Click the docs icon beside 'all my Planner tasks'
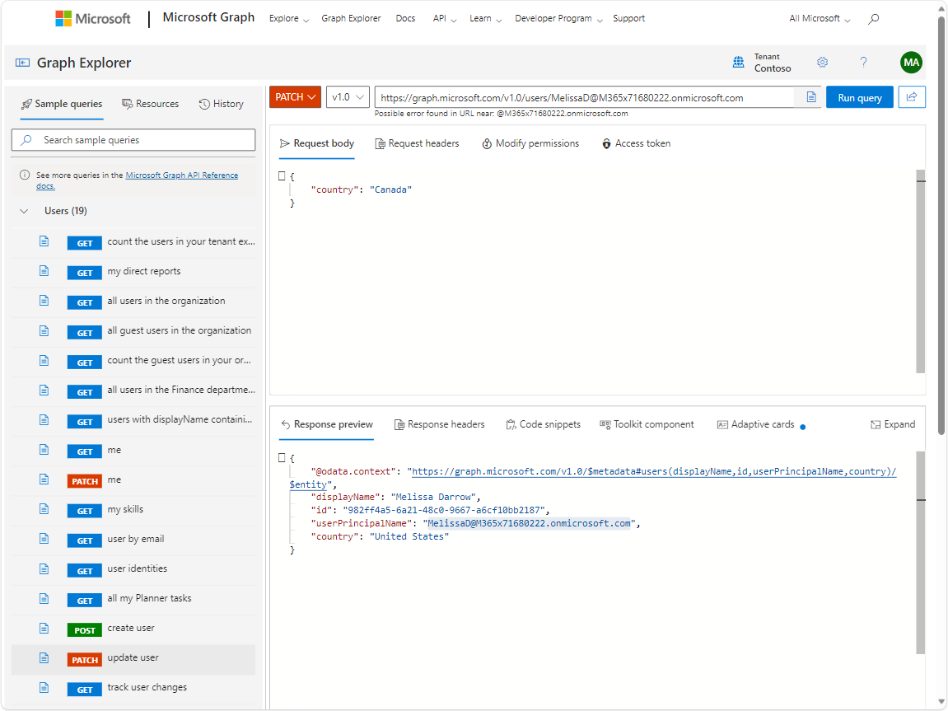Image resolution: width=948 pixels, height=711 pixels. tap(44, 598)
